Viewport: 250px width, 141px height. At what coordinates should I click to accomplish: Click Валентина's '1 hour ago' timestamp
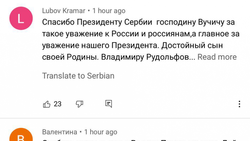(101, 132)
